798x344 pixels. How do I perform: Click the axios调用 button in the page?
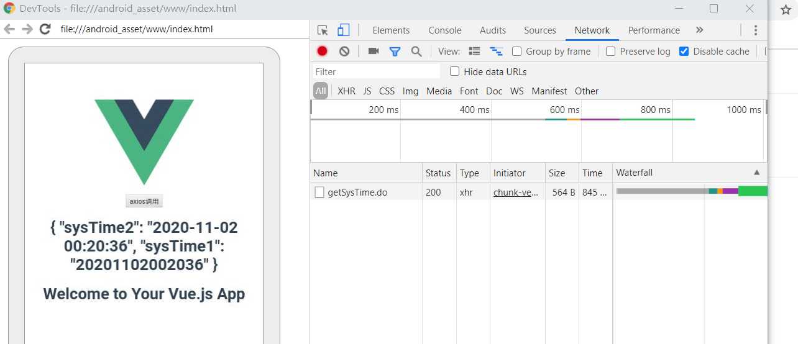point(144,201)
